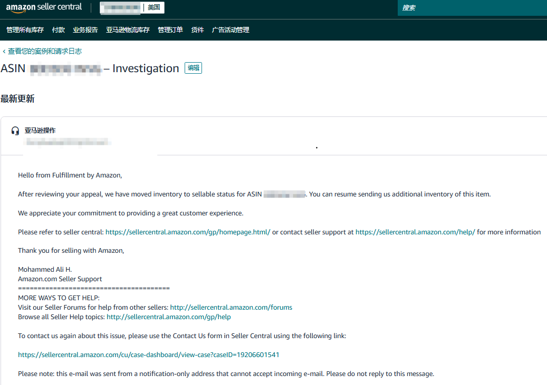Click the Investigation case title heading

click(x=90, y=68)
